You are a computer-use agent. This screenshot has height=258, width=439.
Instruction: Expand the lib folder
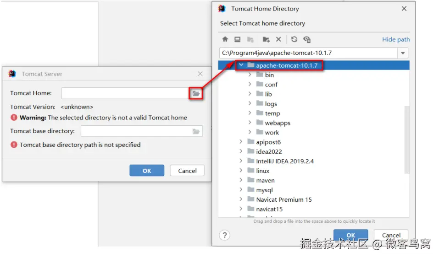pyautogui.click(x=250, y=94)
